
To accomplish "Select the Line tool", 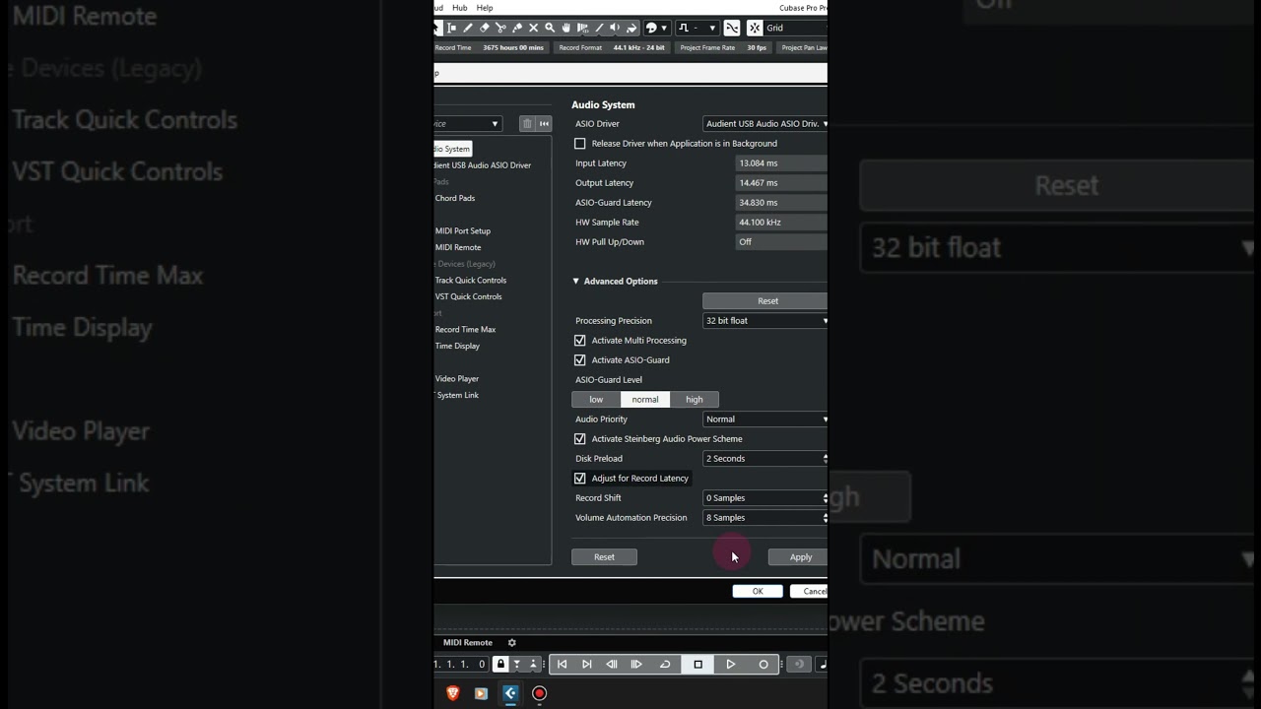I will point(599,28).
